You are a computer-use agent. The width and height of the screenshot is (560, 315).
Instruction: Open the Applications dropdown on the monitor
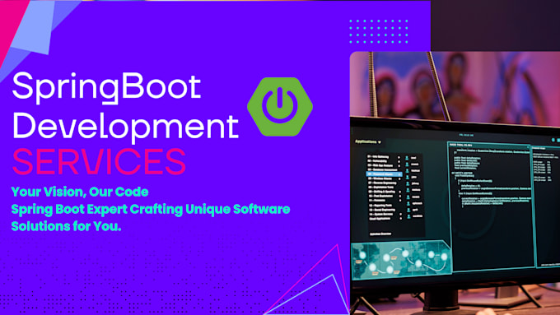(x=368, y=142)
